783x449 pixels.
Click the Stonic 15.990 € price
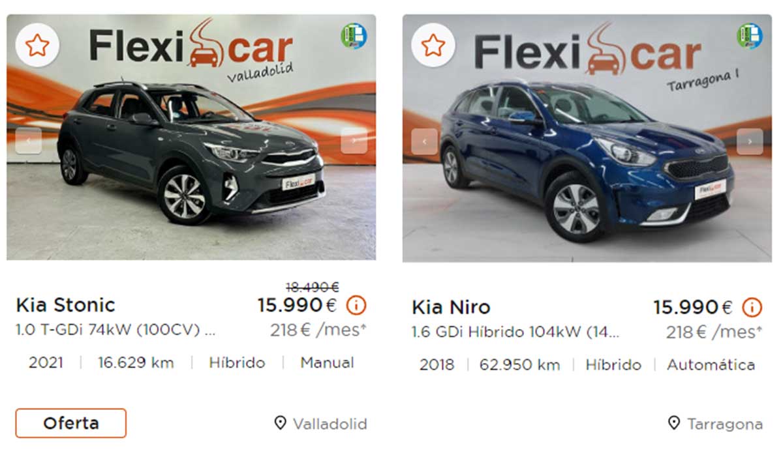click(298, 305)
